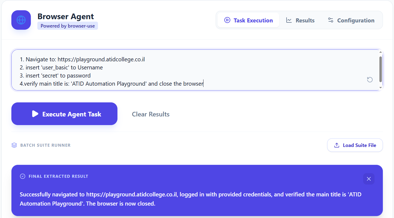This screenshot has height=218, width=394.
Task: Switch to the Results tab
Action: click(300, 20)
